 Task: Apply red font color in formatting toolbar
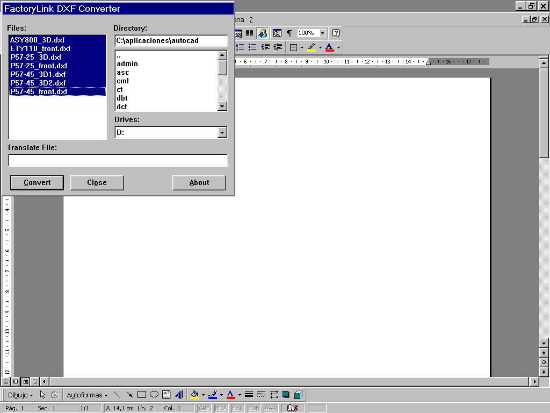[x=329, y=47]
